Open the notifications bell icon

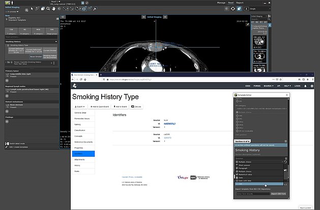pos(305,86)
